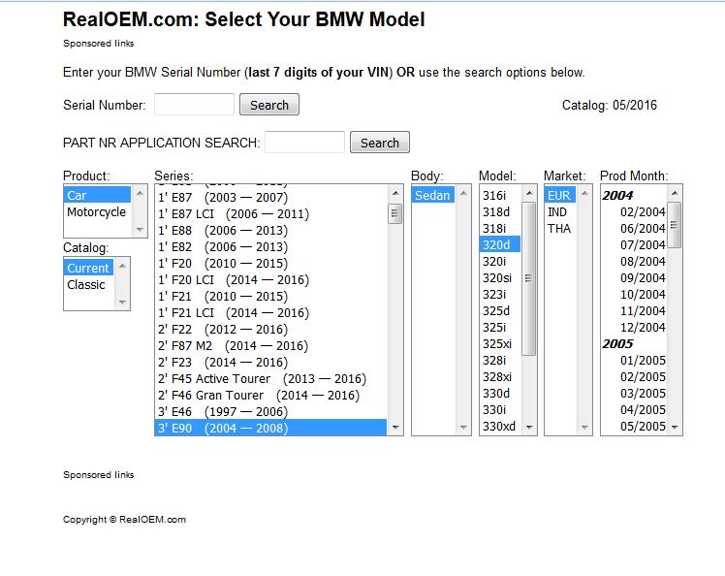Click the Model list scrollbar thumb

[x=529, y=278]
